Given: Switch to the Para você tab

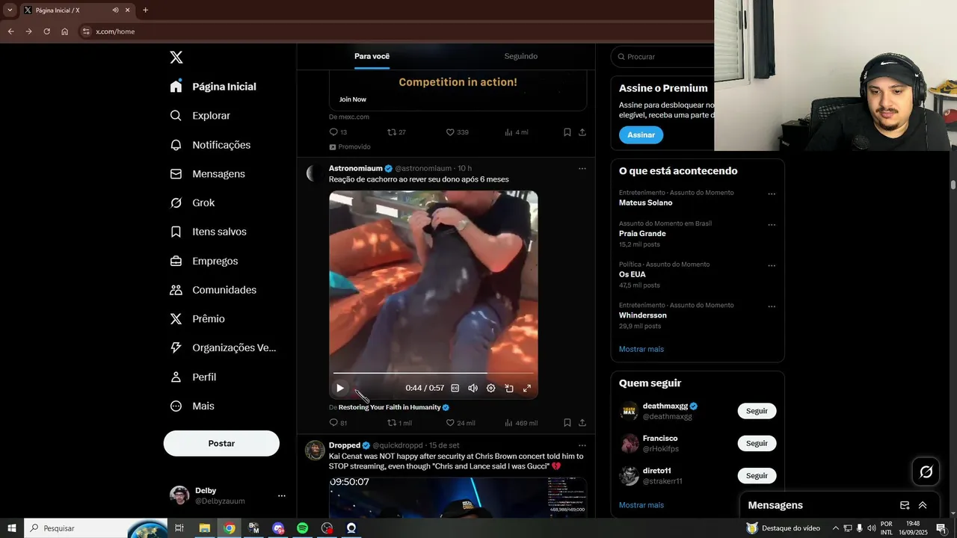Looking at the screenshot, I should (372, 56).
